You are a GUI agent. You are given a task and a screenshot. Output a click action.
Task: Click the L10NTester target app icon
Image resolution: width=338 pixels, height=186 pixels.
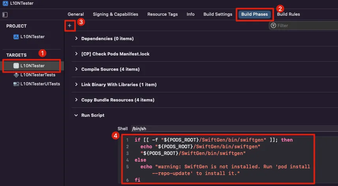[x=16, y=66]
